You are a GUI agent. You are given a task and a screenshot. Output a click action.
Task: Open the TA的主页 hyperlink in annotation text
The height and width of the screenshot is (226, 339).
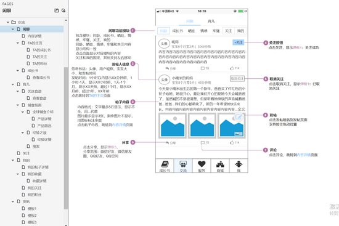96,95
